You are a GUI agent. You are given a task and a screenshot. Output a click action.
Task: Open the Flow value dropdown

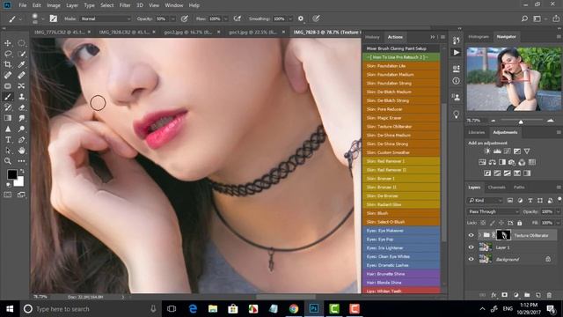[225, 18]
